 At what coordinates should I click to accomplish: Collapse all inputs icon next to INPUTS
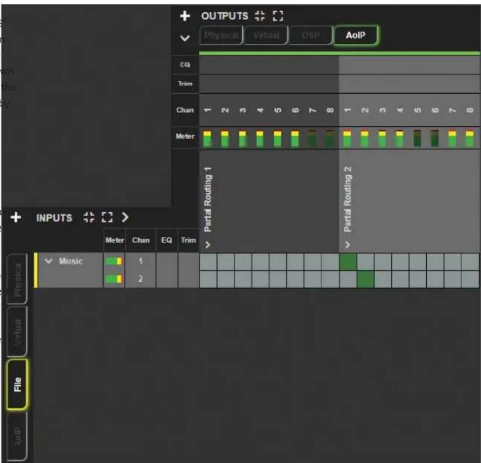89,217
